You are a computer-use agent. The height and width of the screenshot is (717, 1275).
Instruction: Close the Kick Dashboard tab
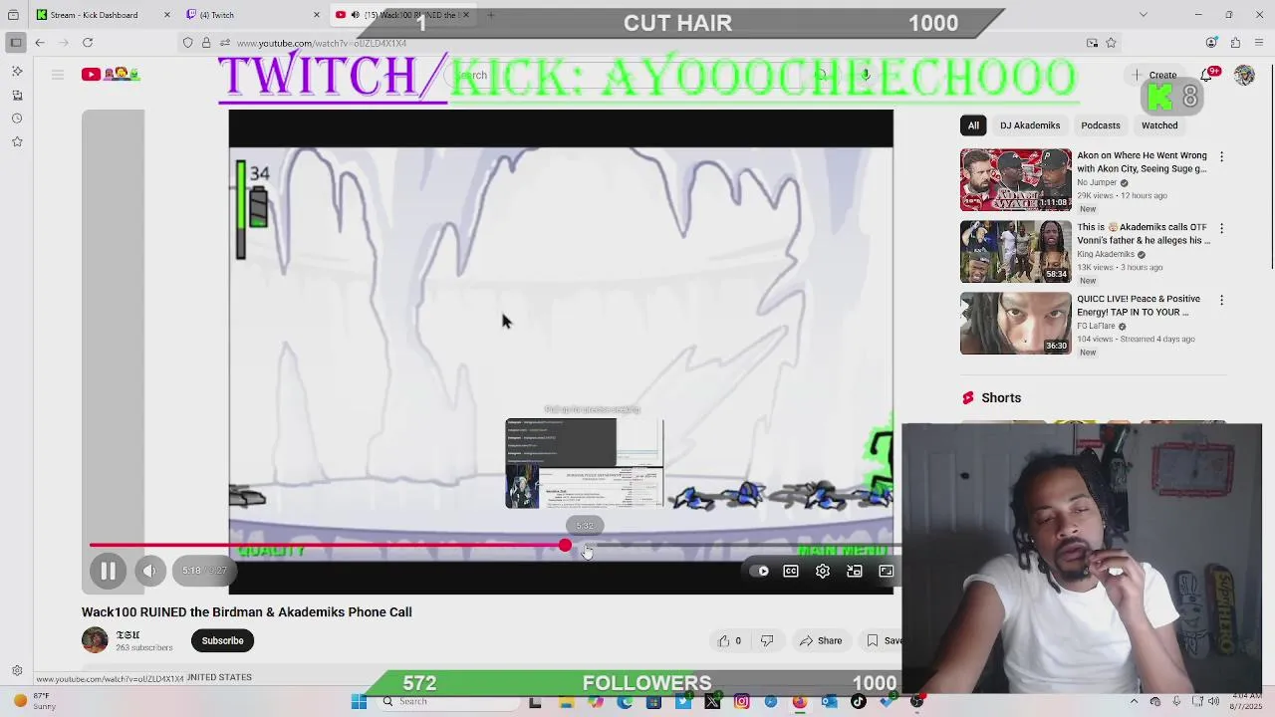click(166, 15)
